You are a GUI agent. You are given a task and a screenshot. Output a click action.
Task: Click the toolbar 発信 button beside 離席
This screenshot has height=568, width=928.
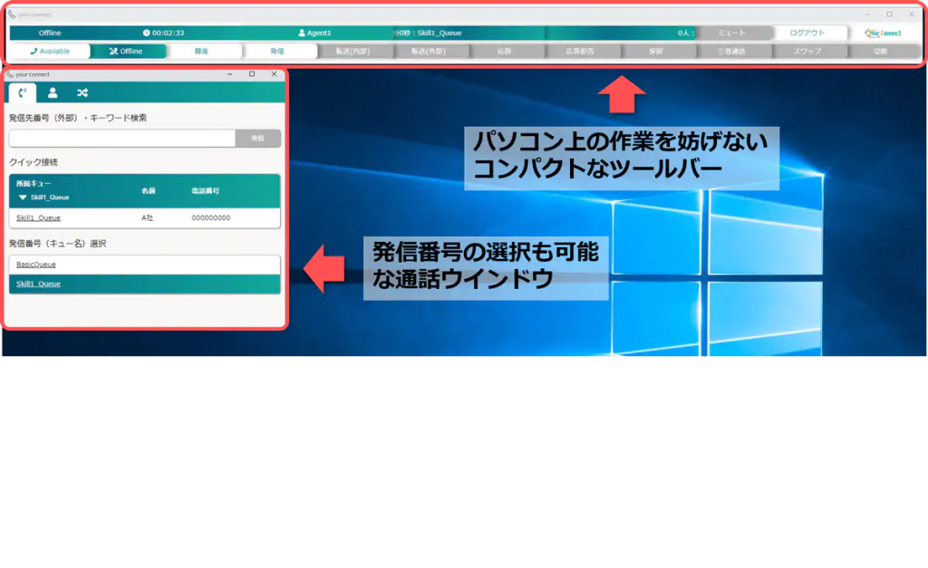(277, 52)
